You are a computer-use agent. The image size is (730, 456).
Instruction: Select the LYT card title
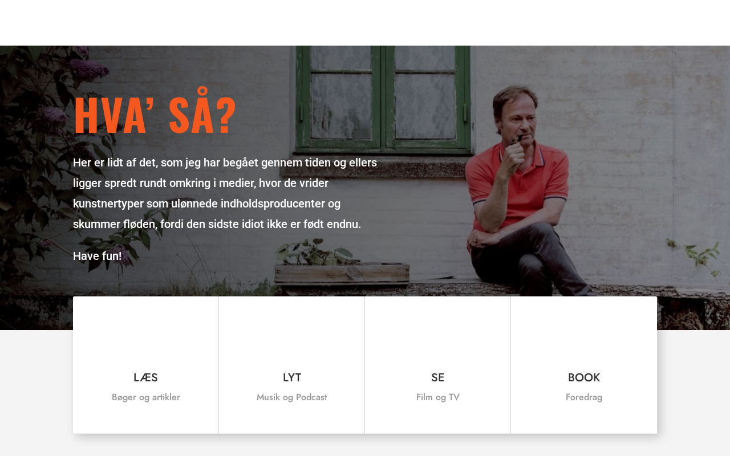click(x=291, y=377)
